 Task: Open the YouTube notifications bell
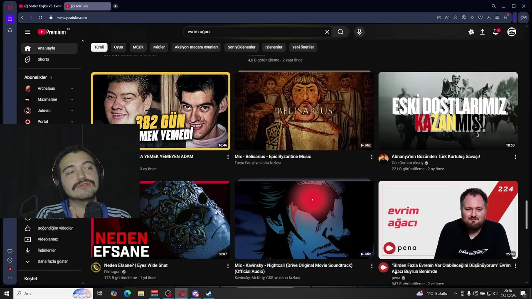(496, 32)
